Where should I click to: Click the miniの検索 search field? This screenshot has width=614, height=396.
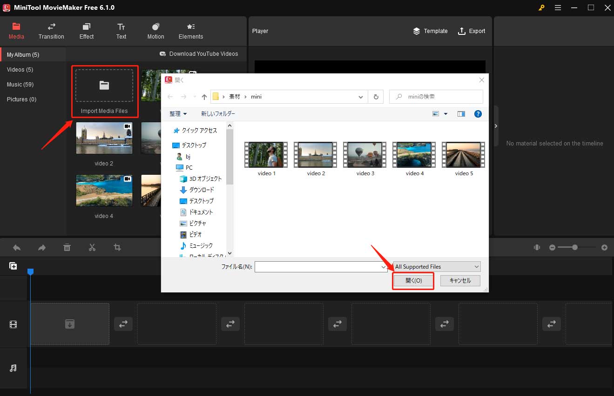[x=436, y=97]
